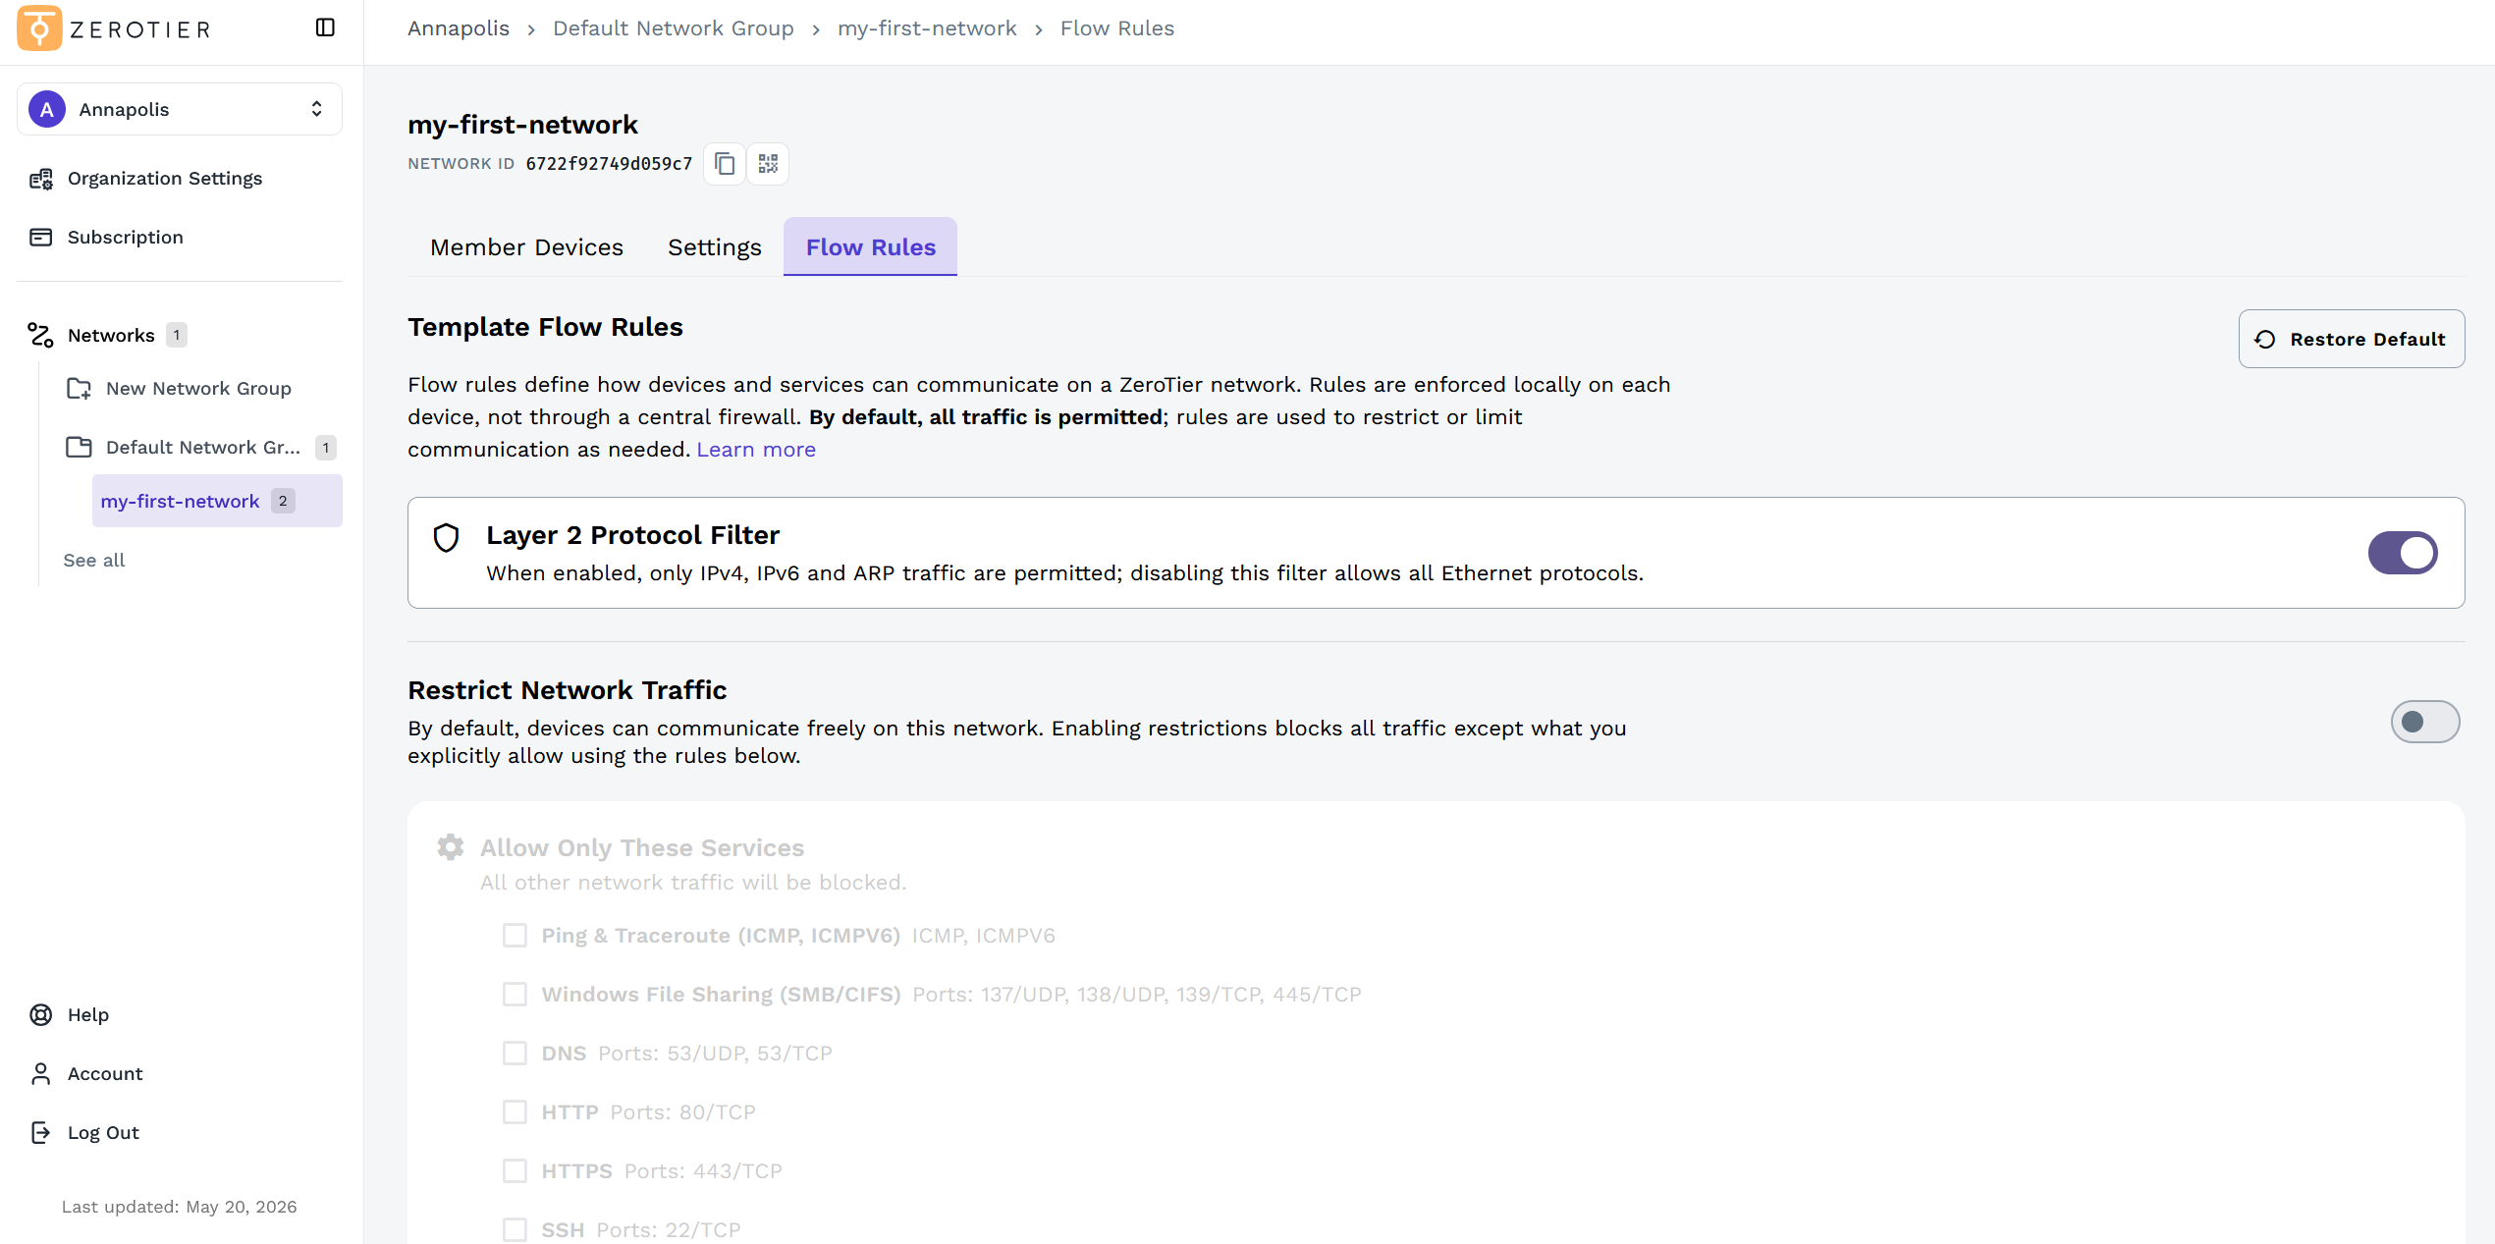The image size is (2495, 1244).
Task: Click the Allow Only These Services gear icon
Action: point(451,847)
